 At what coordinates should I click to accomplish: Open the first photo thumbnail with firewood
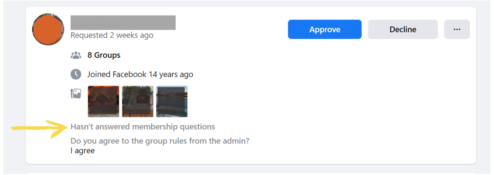[103, 101]
